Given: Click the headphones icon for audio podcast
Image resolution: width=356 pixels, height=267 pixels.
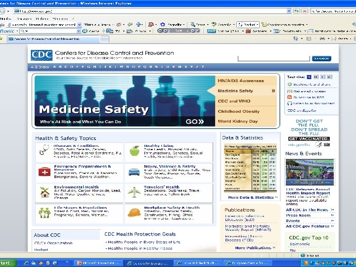Looking at the screenshot, I should (289, 103).
